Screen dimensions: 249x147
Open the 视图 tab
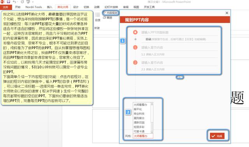136,7
